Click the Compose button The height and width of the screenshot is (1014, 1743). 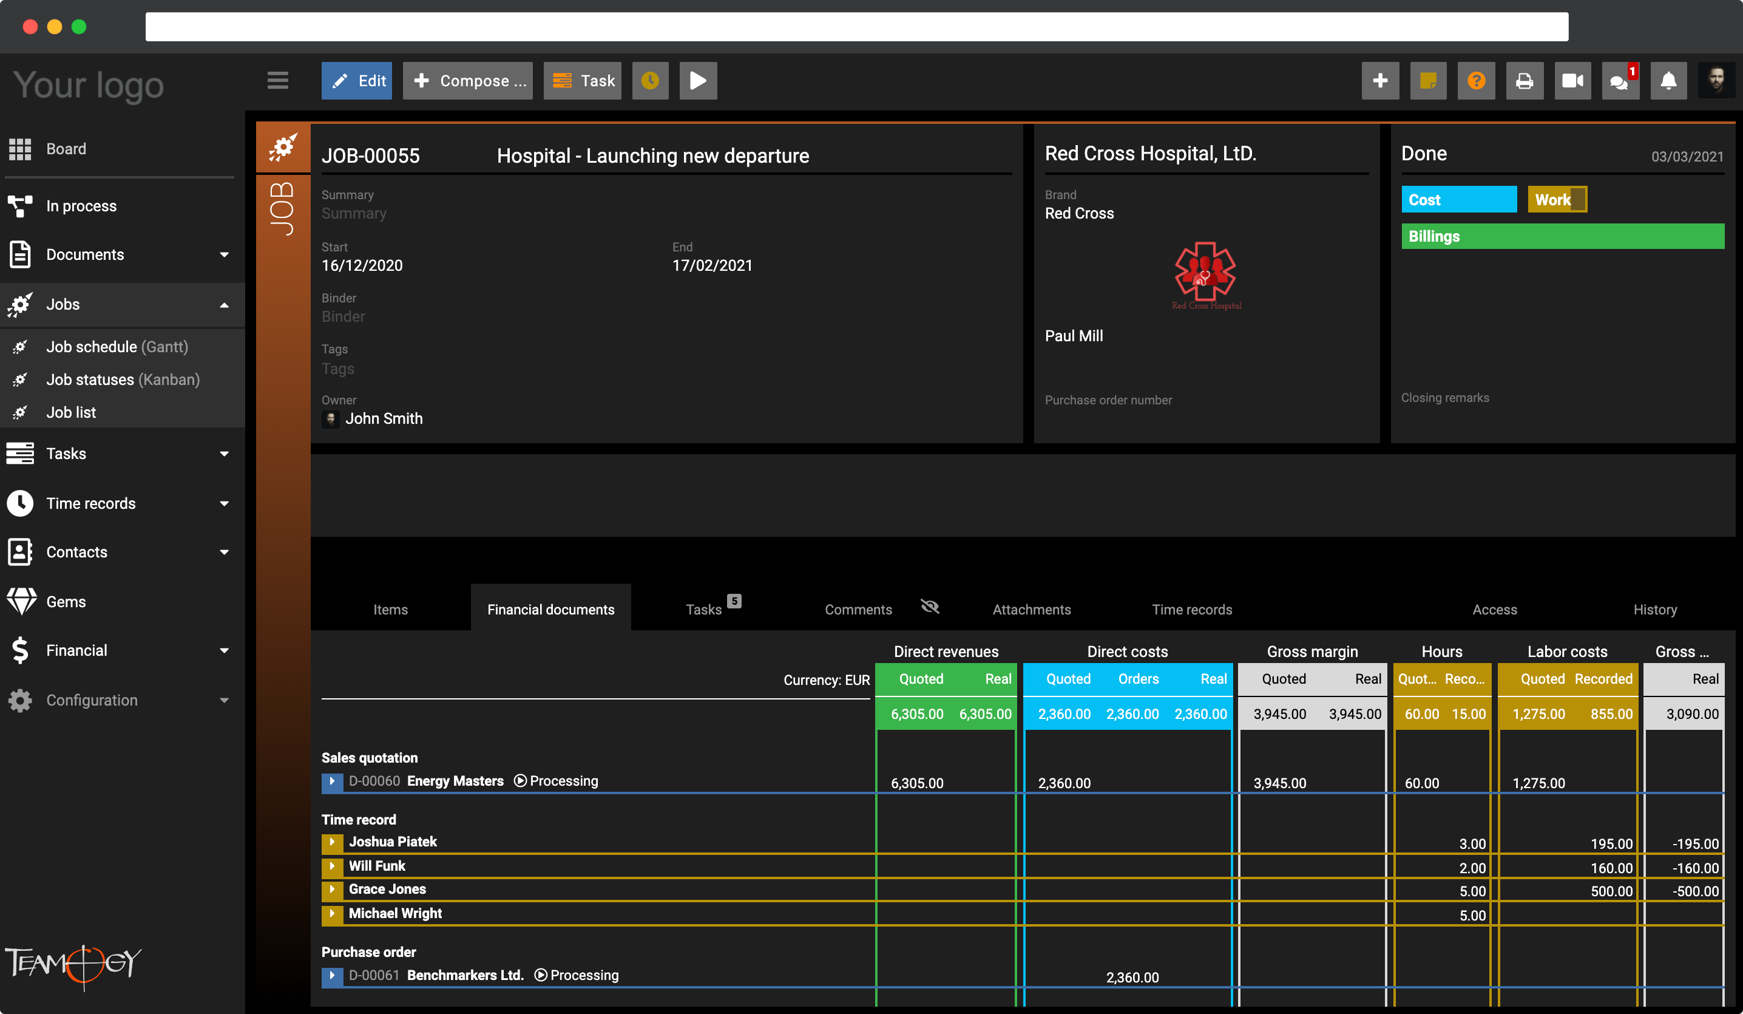click(467, 81)
